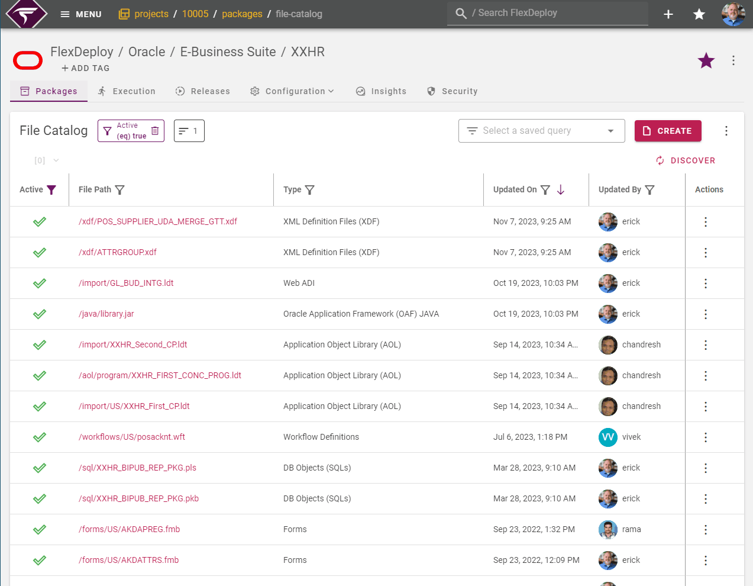Viewport: 753px width, 586px height.
Task: Open actions menu for AKDATTRS.fmb row
Action: 706,561
